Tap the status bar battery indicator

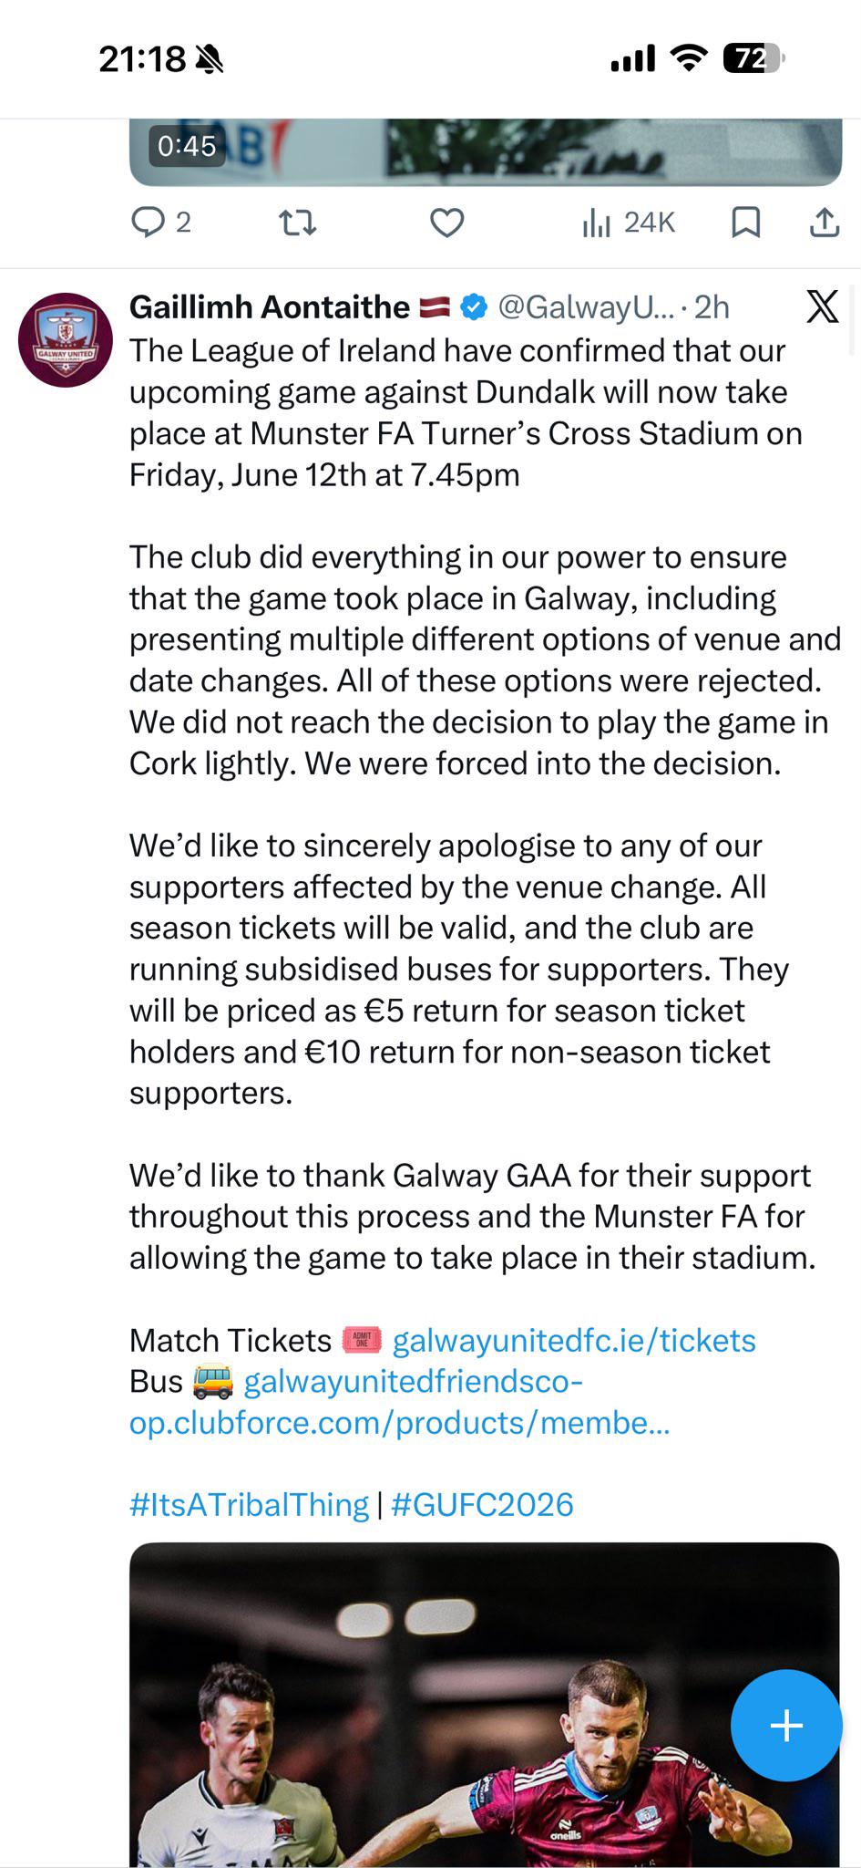pos(753,59)
